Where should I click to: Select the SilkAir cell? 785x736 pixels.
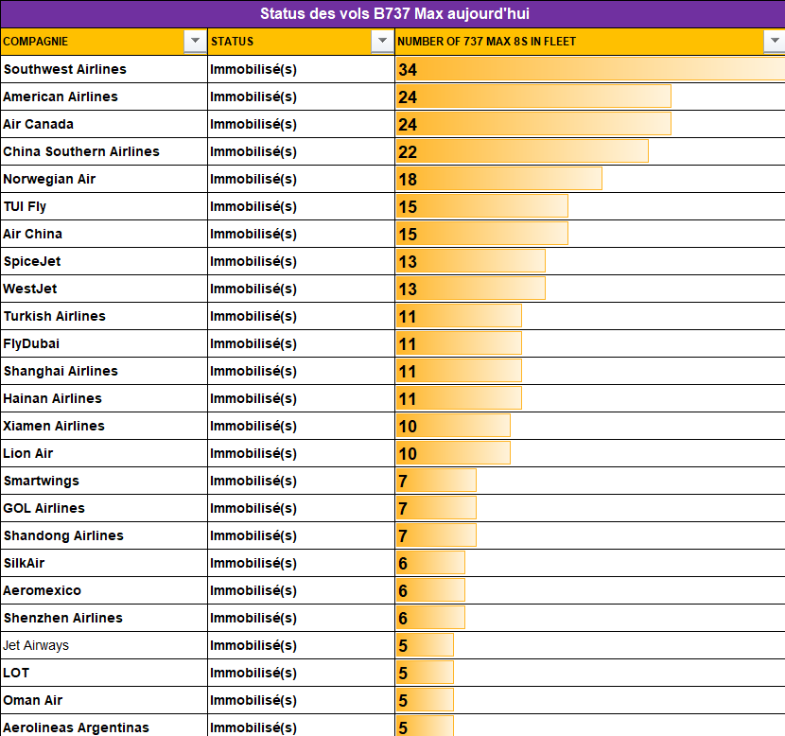click(104, 563)
